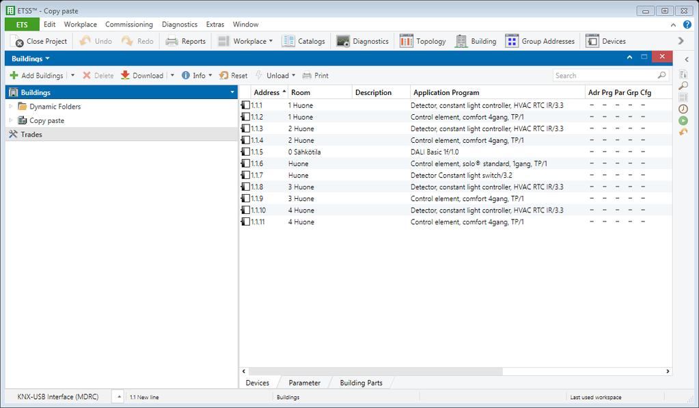Open the Topology view
Screen dimensions: 699x408
[422, 41]
